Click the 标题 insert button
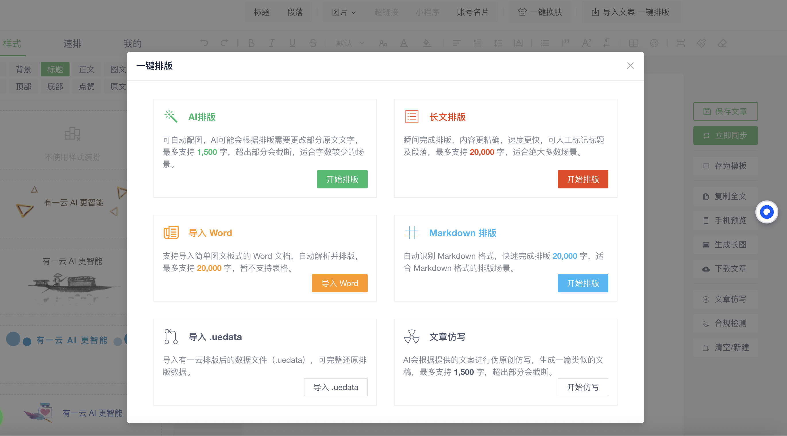The height and width of the screenshot is (436, 787). [x=261, y=12]
